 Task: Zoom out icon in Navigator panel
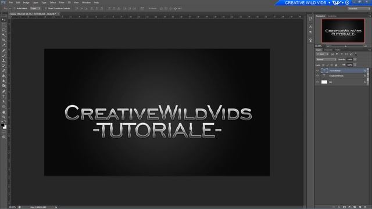328,46
